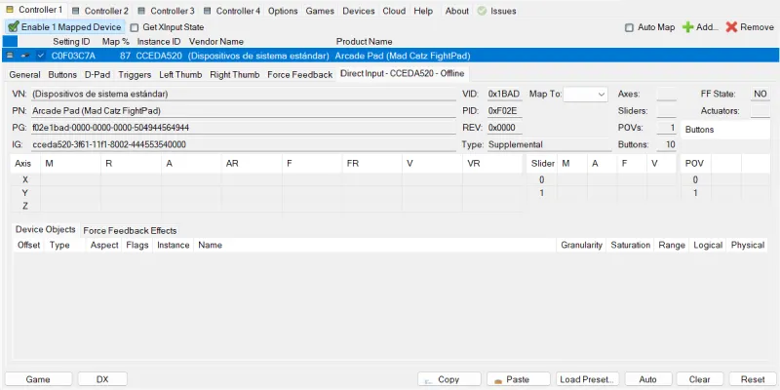Screen dimensions: 780x390
Task: Click the IG instance GUID field
Action: tap(243, 144)
